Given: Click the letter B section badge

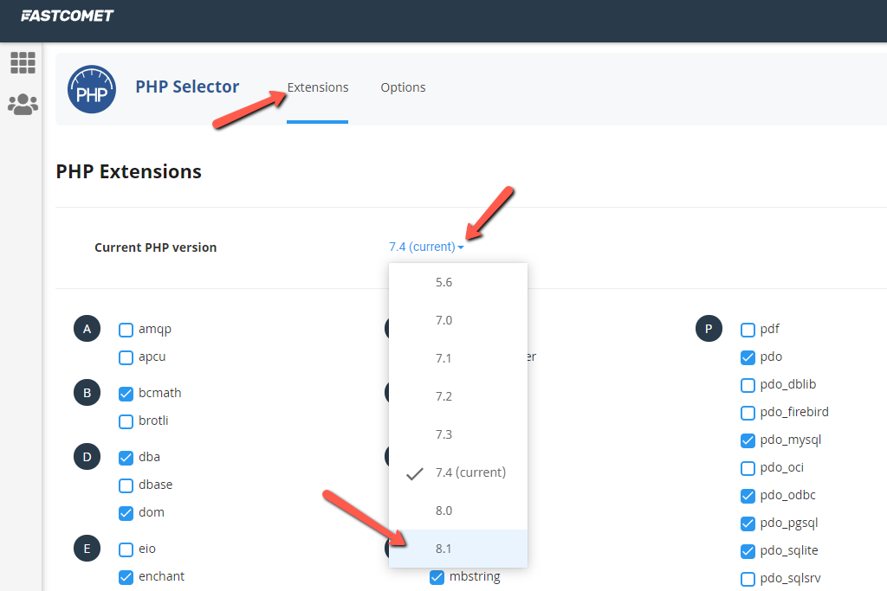Looking at the screenshot, I should 87,393.
